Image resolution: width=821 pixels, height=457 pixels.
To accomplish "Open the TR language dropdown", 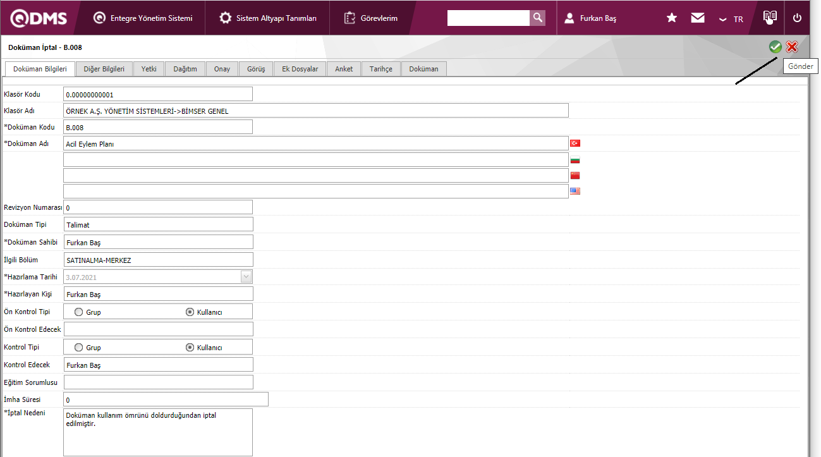I will pos(731,19).
